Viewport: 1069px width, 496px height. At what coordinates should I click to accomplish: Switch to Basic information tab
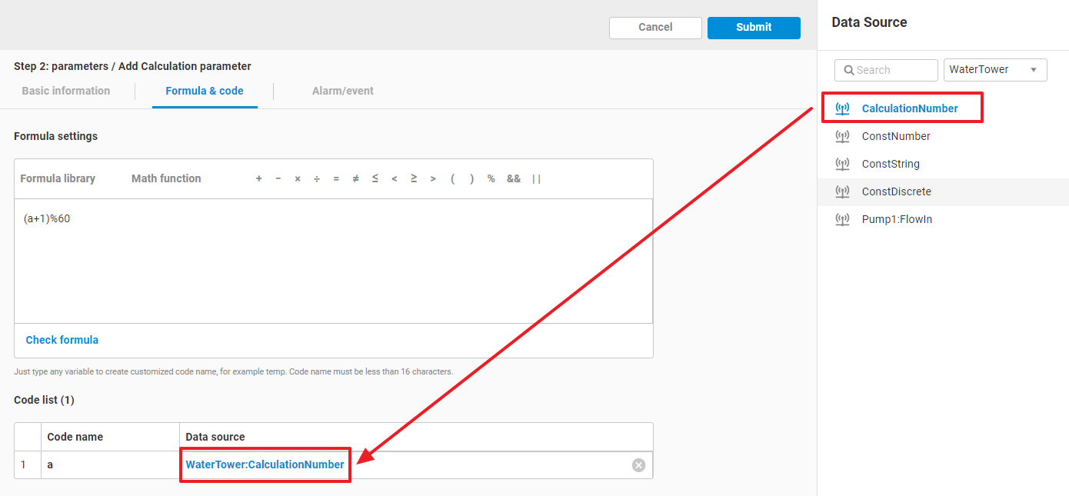point(66,91)
